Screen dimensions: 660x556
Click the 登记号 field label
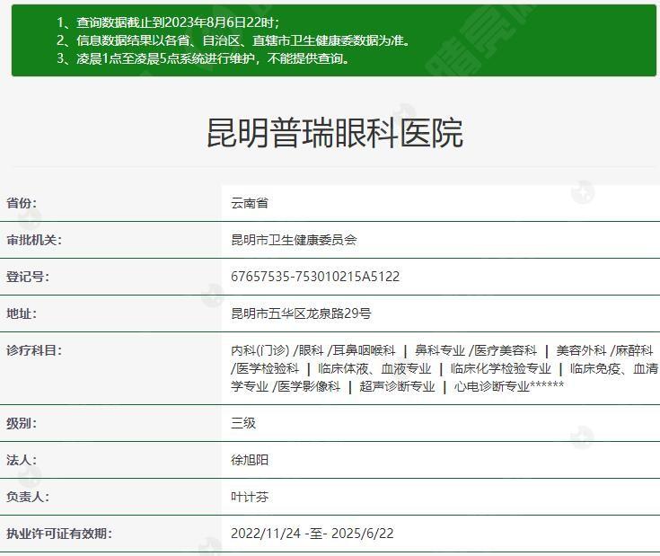(28, 277)
